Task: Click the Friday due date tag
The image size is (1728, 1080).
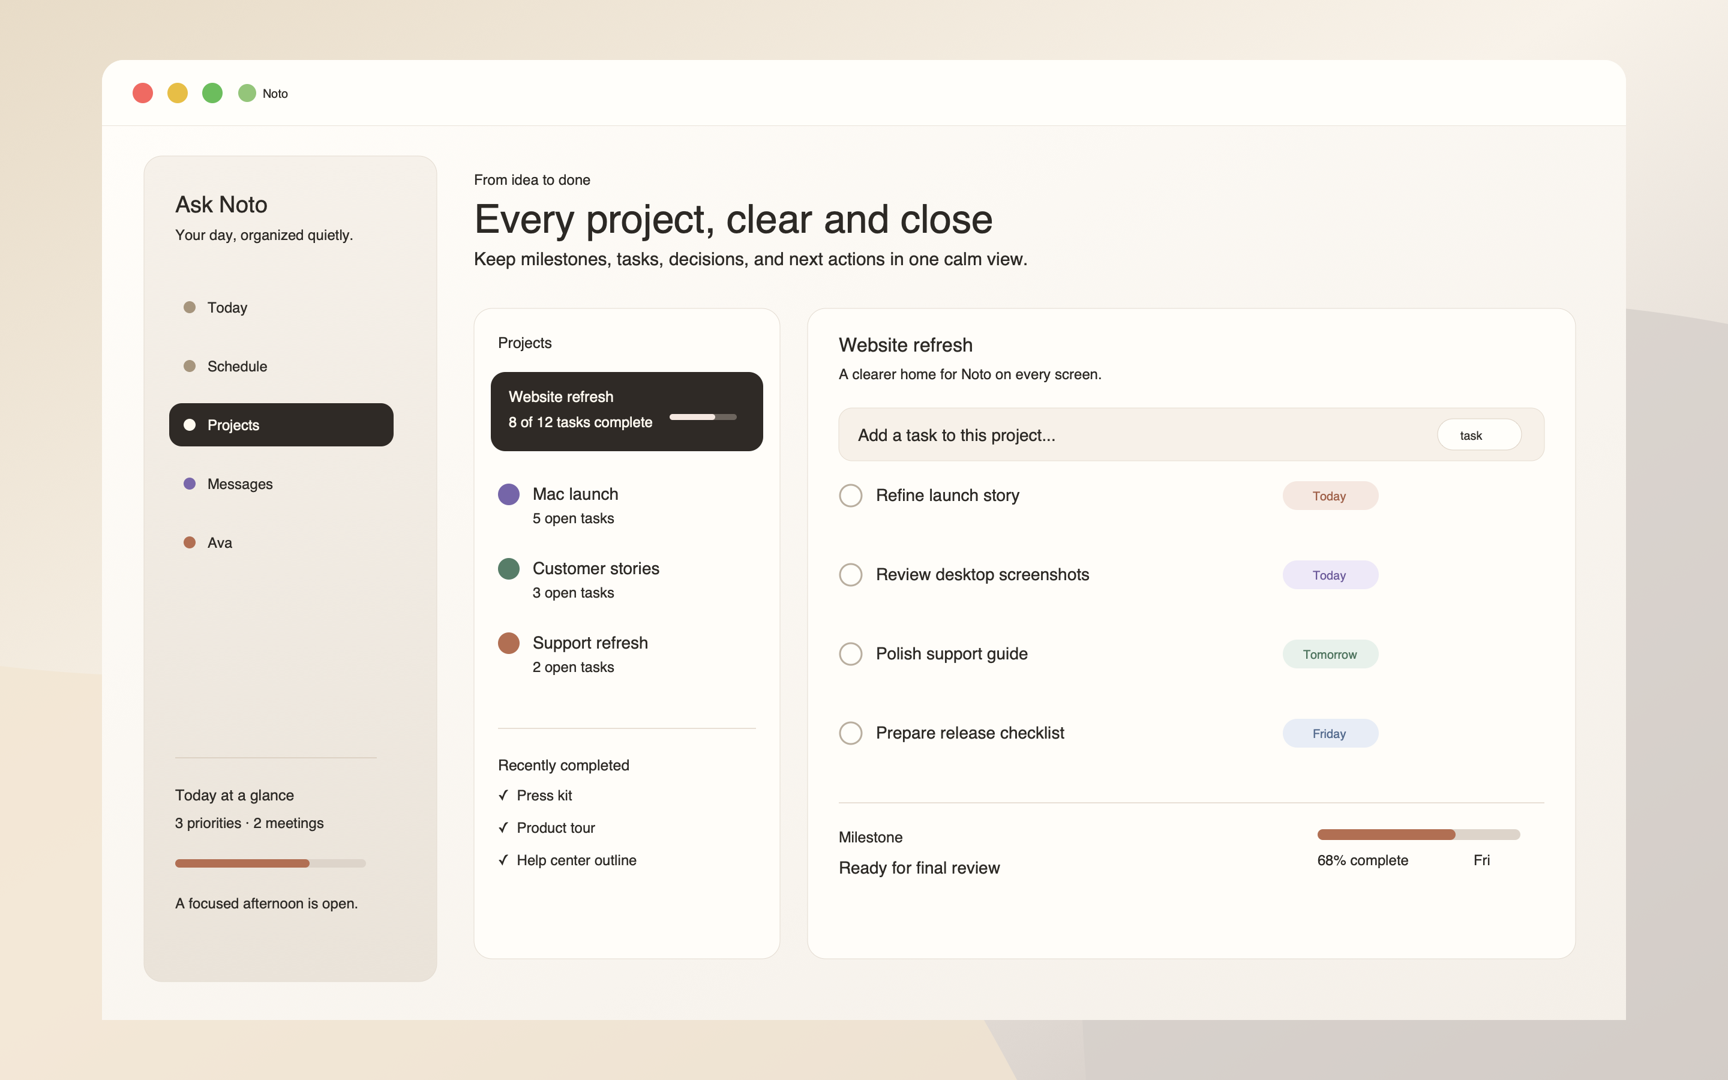Action: click(1330, 734)
